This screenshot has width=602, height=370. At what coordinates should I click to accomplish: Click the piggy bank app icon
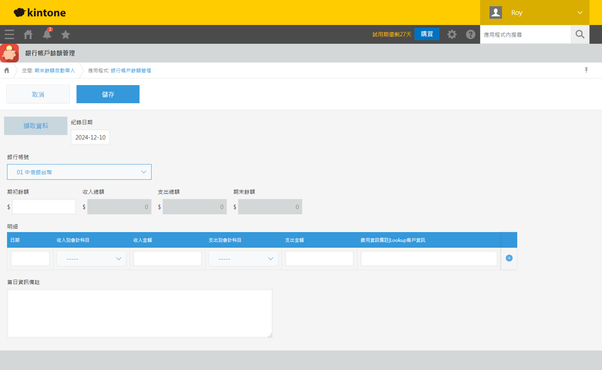9,53
